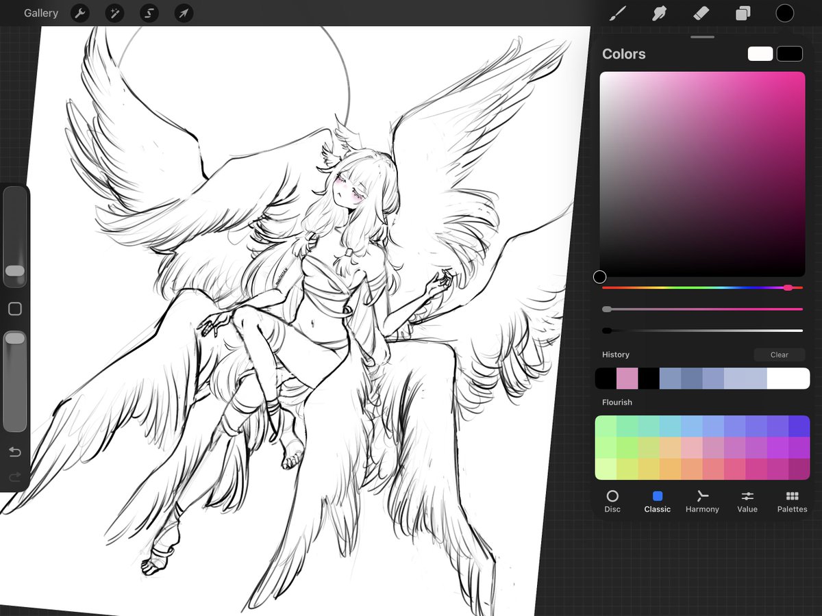
Task: Select the Brush tool
Action: [618, 13]
